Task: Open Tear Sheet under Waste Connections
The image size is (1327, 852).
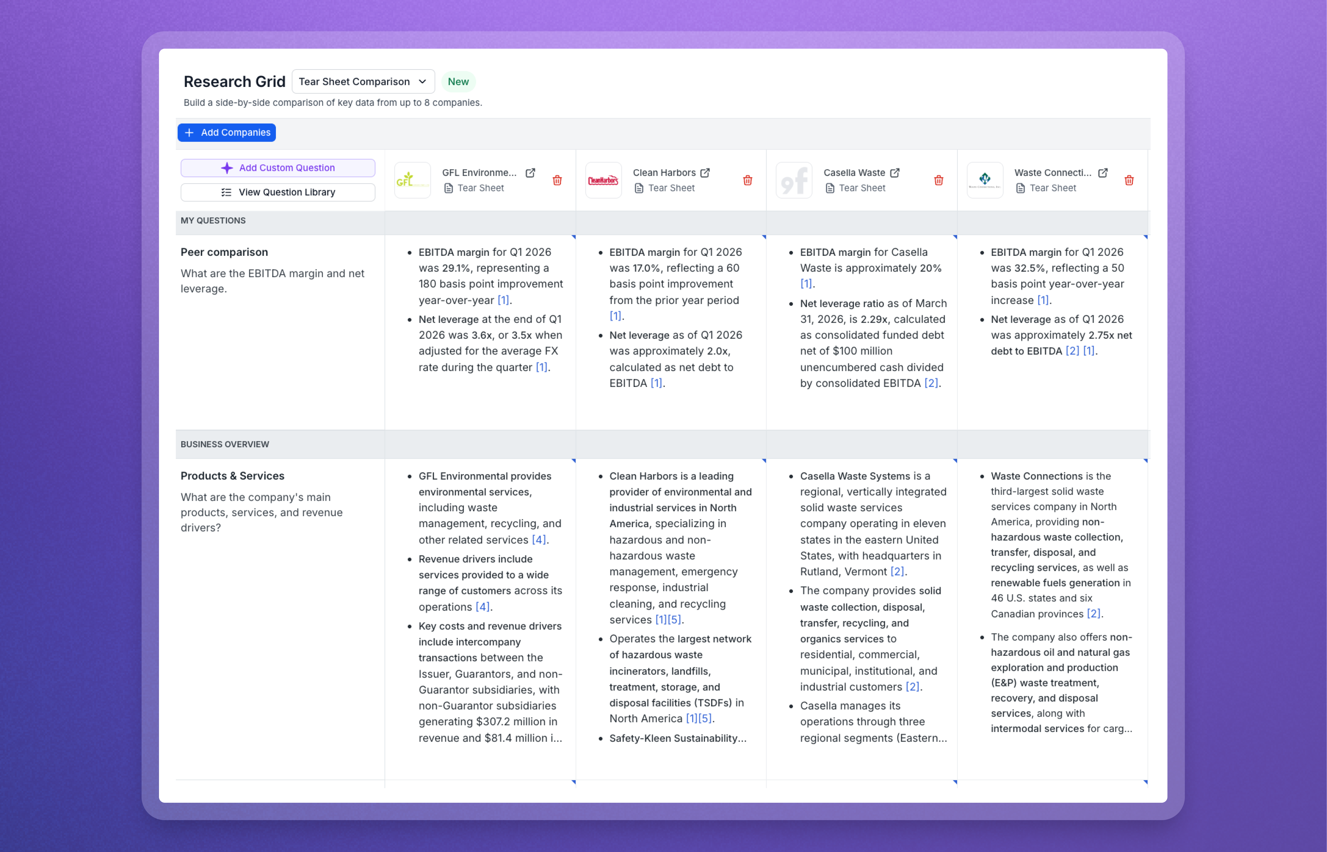Action: point(1053,188)
